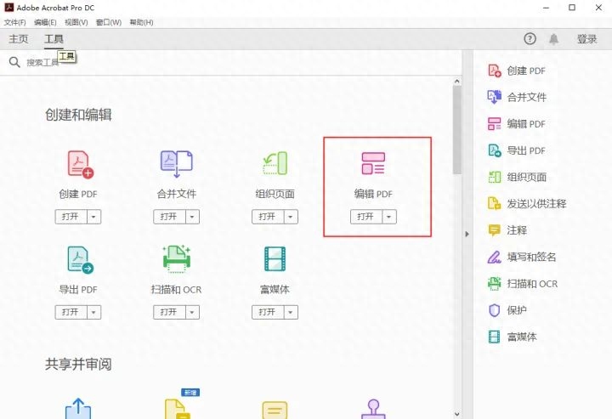
Task: Open 编辑 PDF from right sidebar
Action: click(x=517, y=124)
